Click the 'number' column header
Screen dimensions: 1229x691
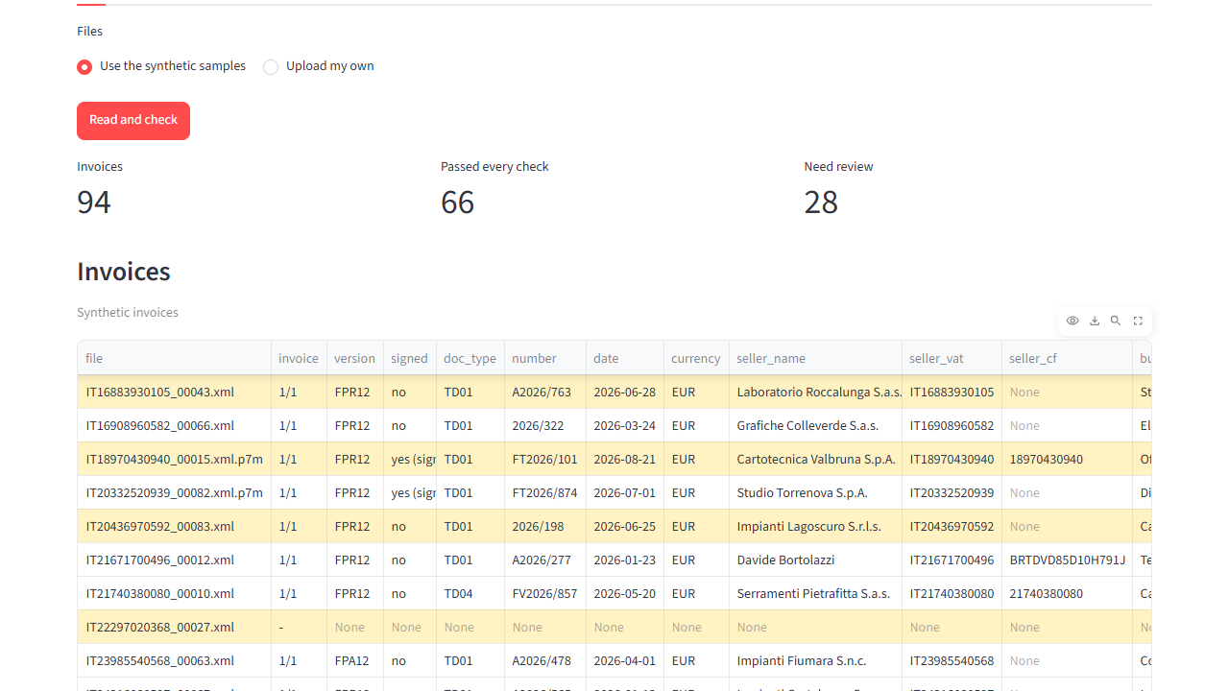[545, 358]
